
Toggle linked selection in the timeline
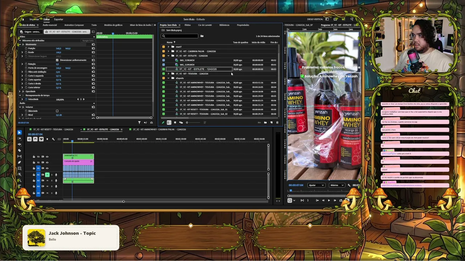[x=41, y=139]
